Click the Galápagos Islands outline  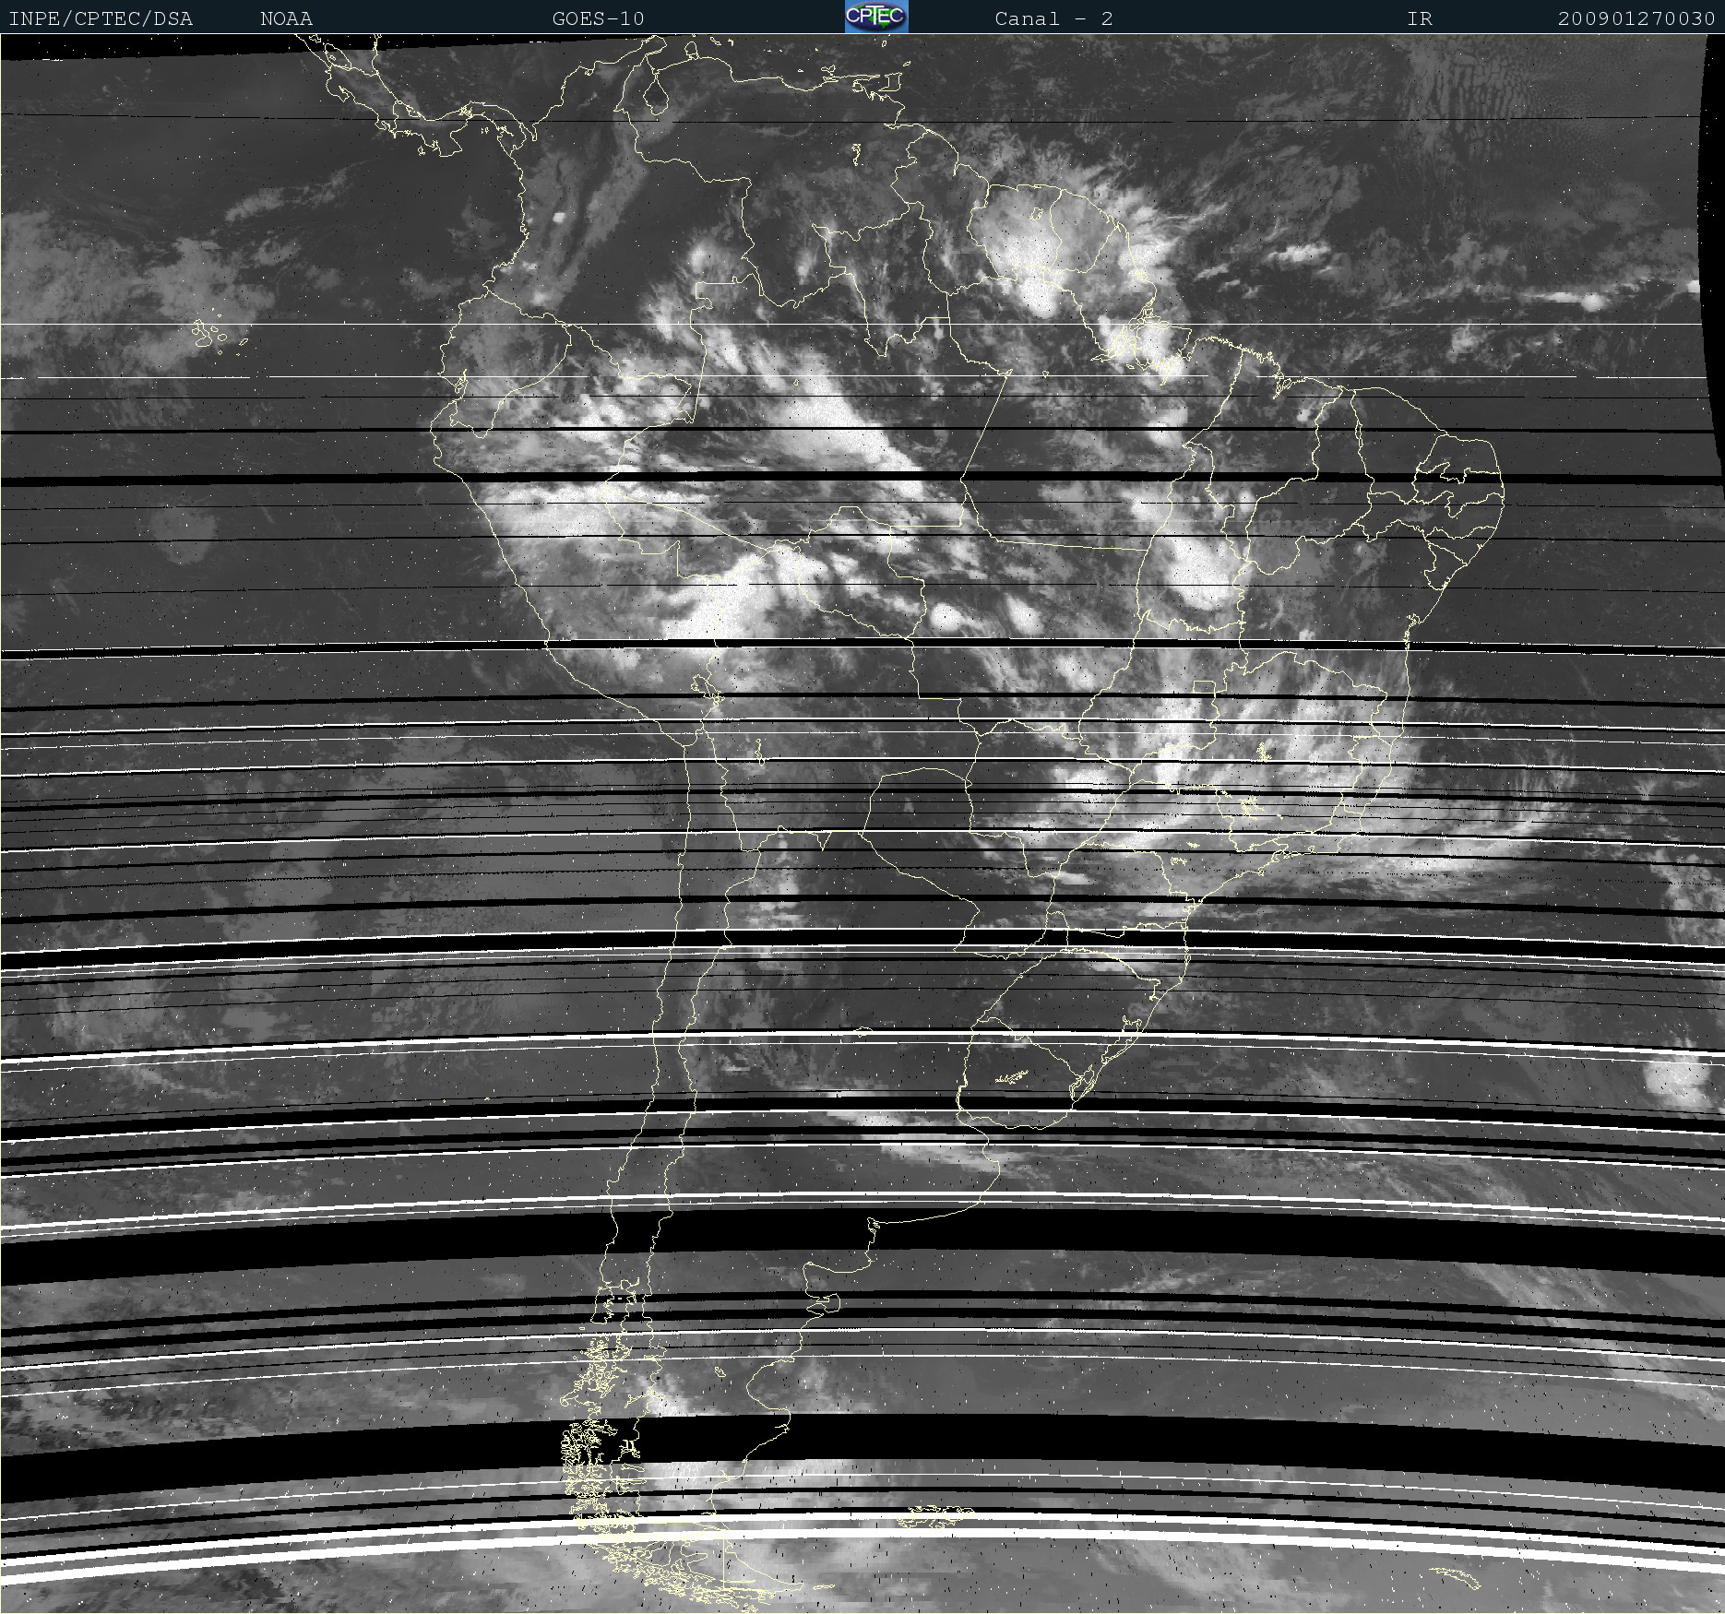tap(209, 334)
